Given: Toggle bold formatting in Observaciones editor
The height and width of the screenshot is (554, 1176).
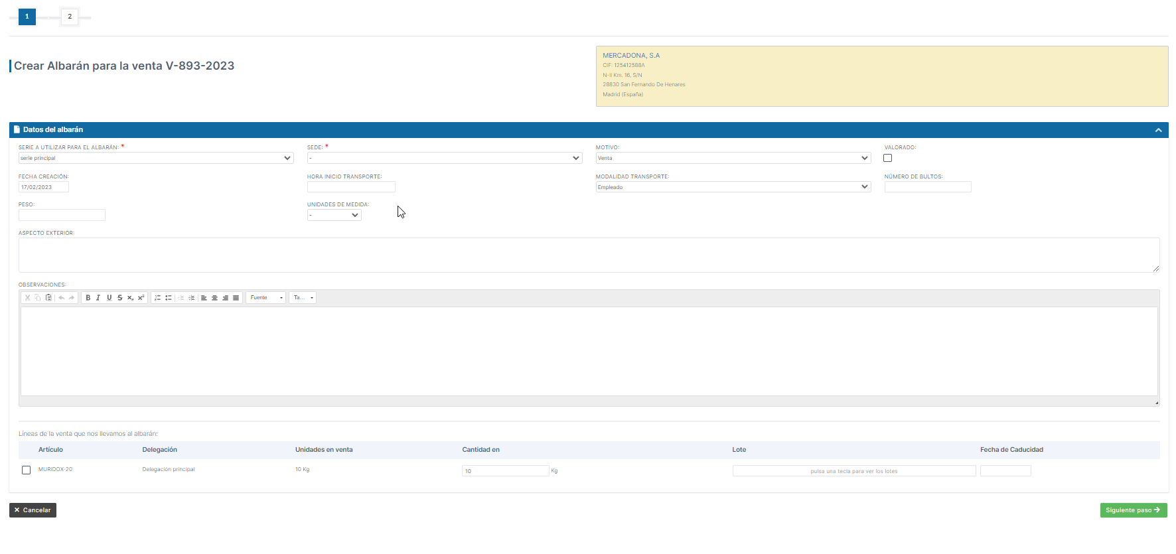Looking at the screenshot, I should [x=88, y=298].
